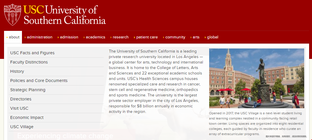Navigate to Strategic Planning
The image size is (312, 140).
point(28,90)
